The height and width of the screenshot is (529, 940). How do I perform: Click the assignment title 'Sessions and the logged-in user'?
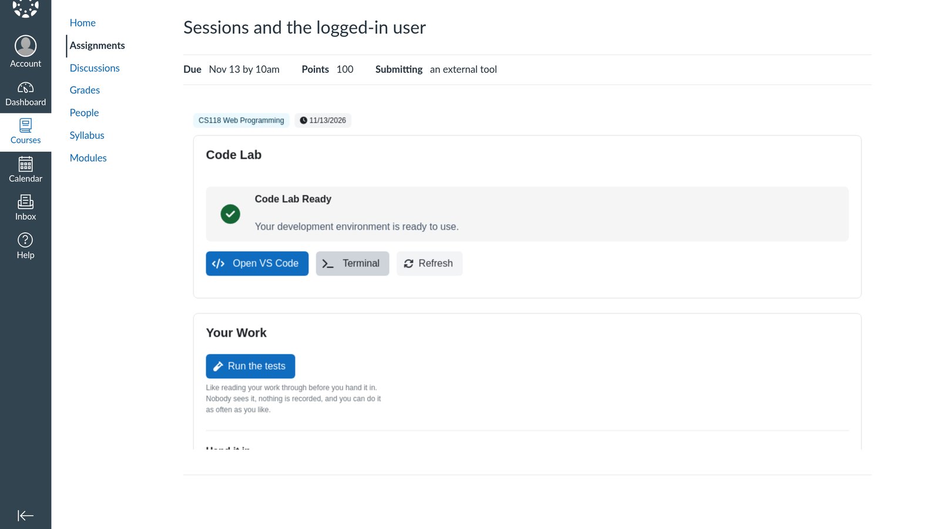tap(304, 28)
